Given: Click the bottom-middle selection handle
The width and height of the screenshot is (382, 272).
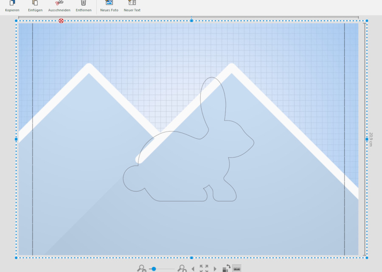Looking at the screenshot, I should pyautogui.click(x=191, y=258).
